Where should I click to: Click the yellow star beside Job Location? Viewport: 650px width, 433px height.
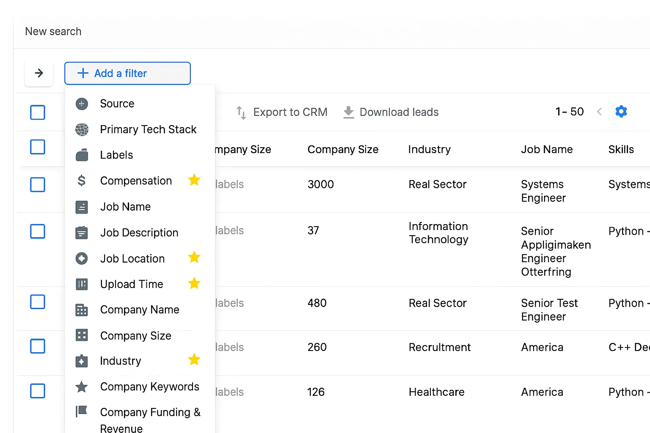pyautogui.click(x=194, y=257)
